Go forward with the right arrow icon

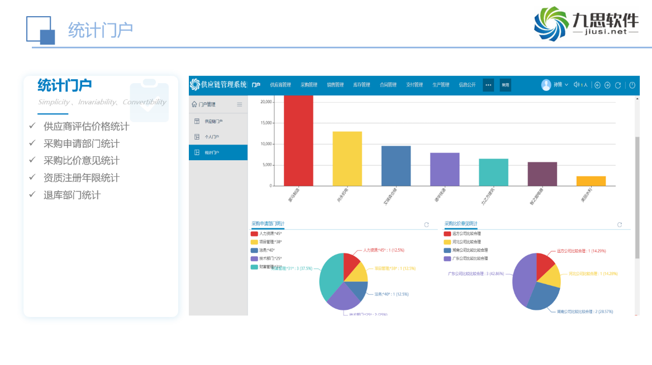tap(607, 85)
